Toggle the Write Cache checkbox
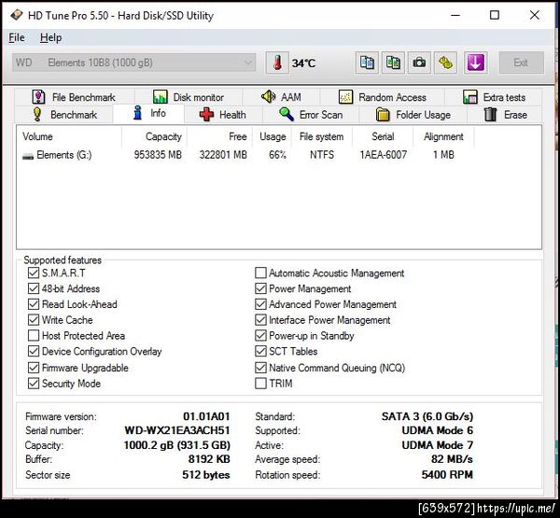The height and width of the screenshot is (518, 560). [34, 320]
